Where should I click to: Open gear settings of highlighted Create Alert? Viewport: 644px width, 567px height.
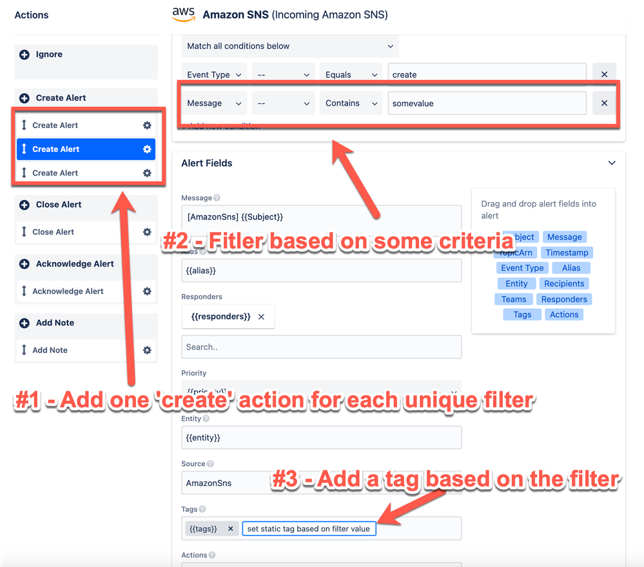coord(147,149)
